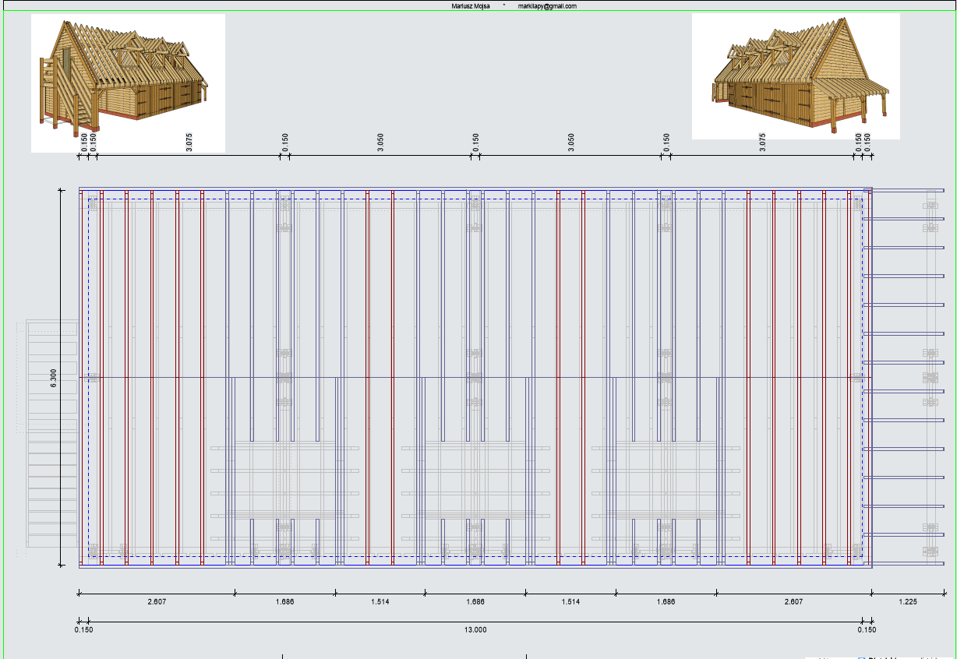Image resolution: width=957 pixels, height=659 pixels.
Task: Select the leftmost 3.075 top dimension
Action: 189,143
